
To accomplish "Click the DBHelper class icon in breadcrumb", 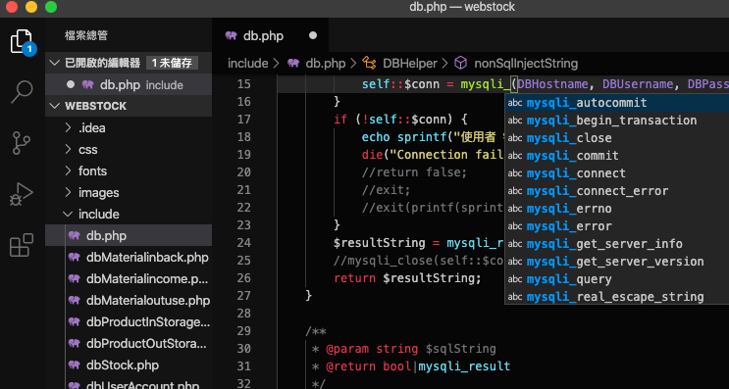I will click(x=369, y=63).
